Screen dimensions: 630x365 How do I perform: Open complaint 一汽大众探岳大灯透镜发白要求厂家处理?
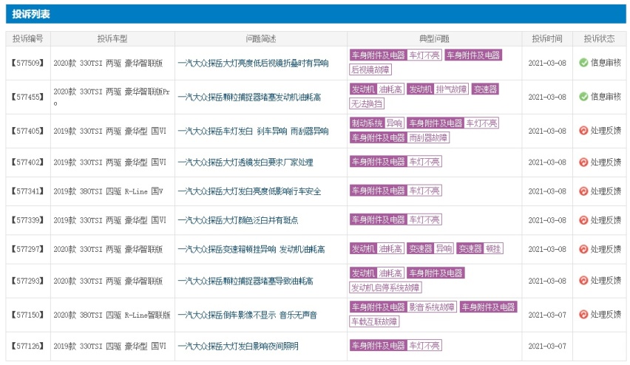click(245, 163)
